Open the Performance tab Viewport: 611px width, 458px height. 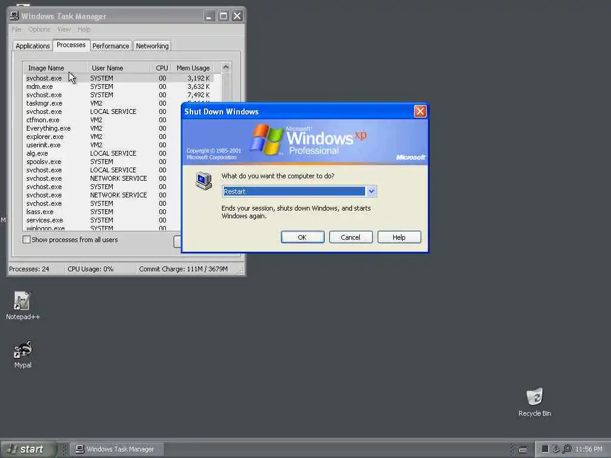110,46
